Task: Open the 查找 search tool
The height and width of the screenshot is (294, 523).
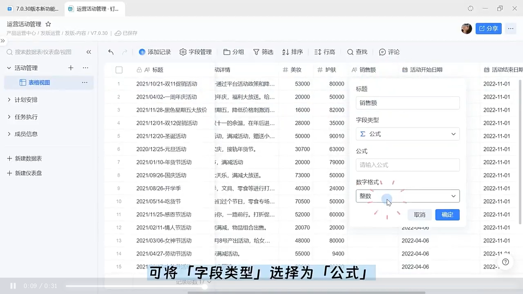Action: [357, 52]
